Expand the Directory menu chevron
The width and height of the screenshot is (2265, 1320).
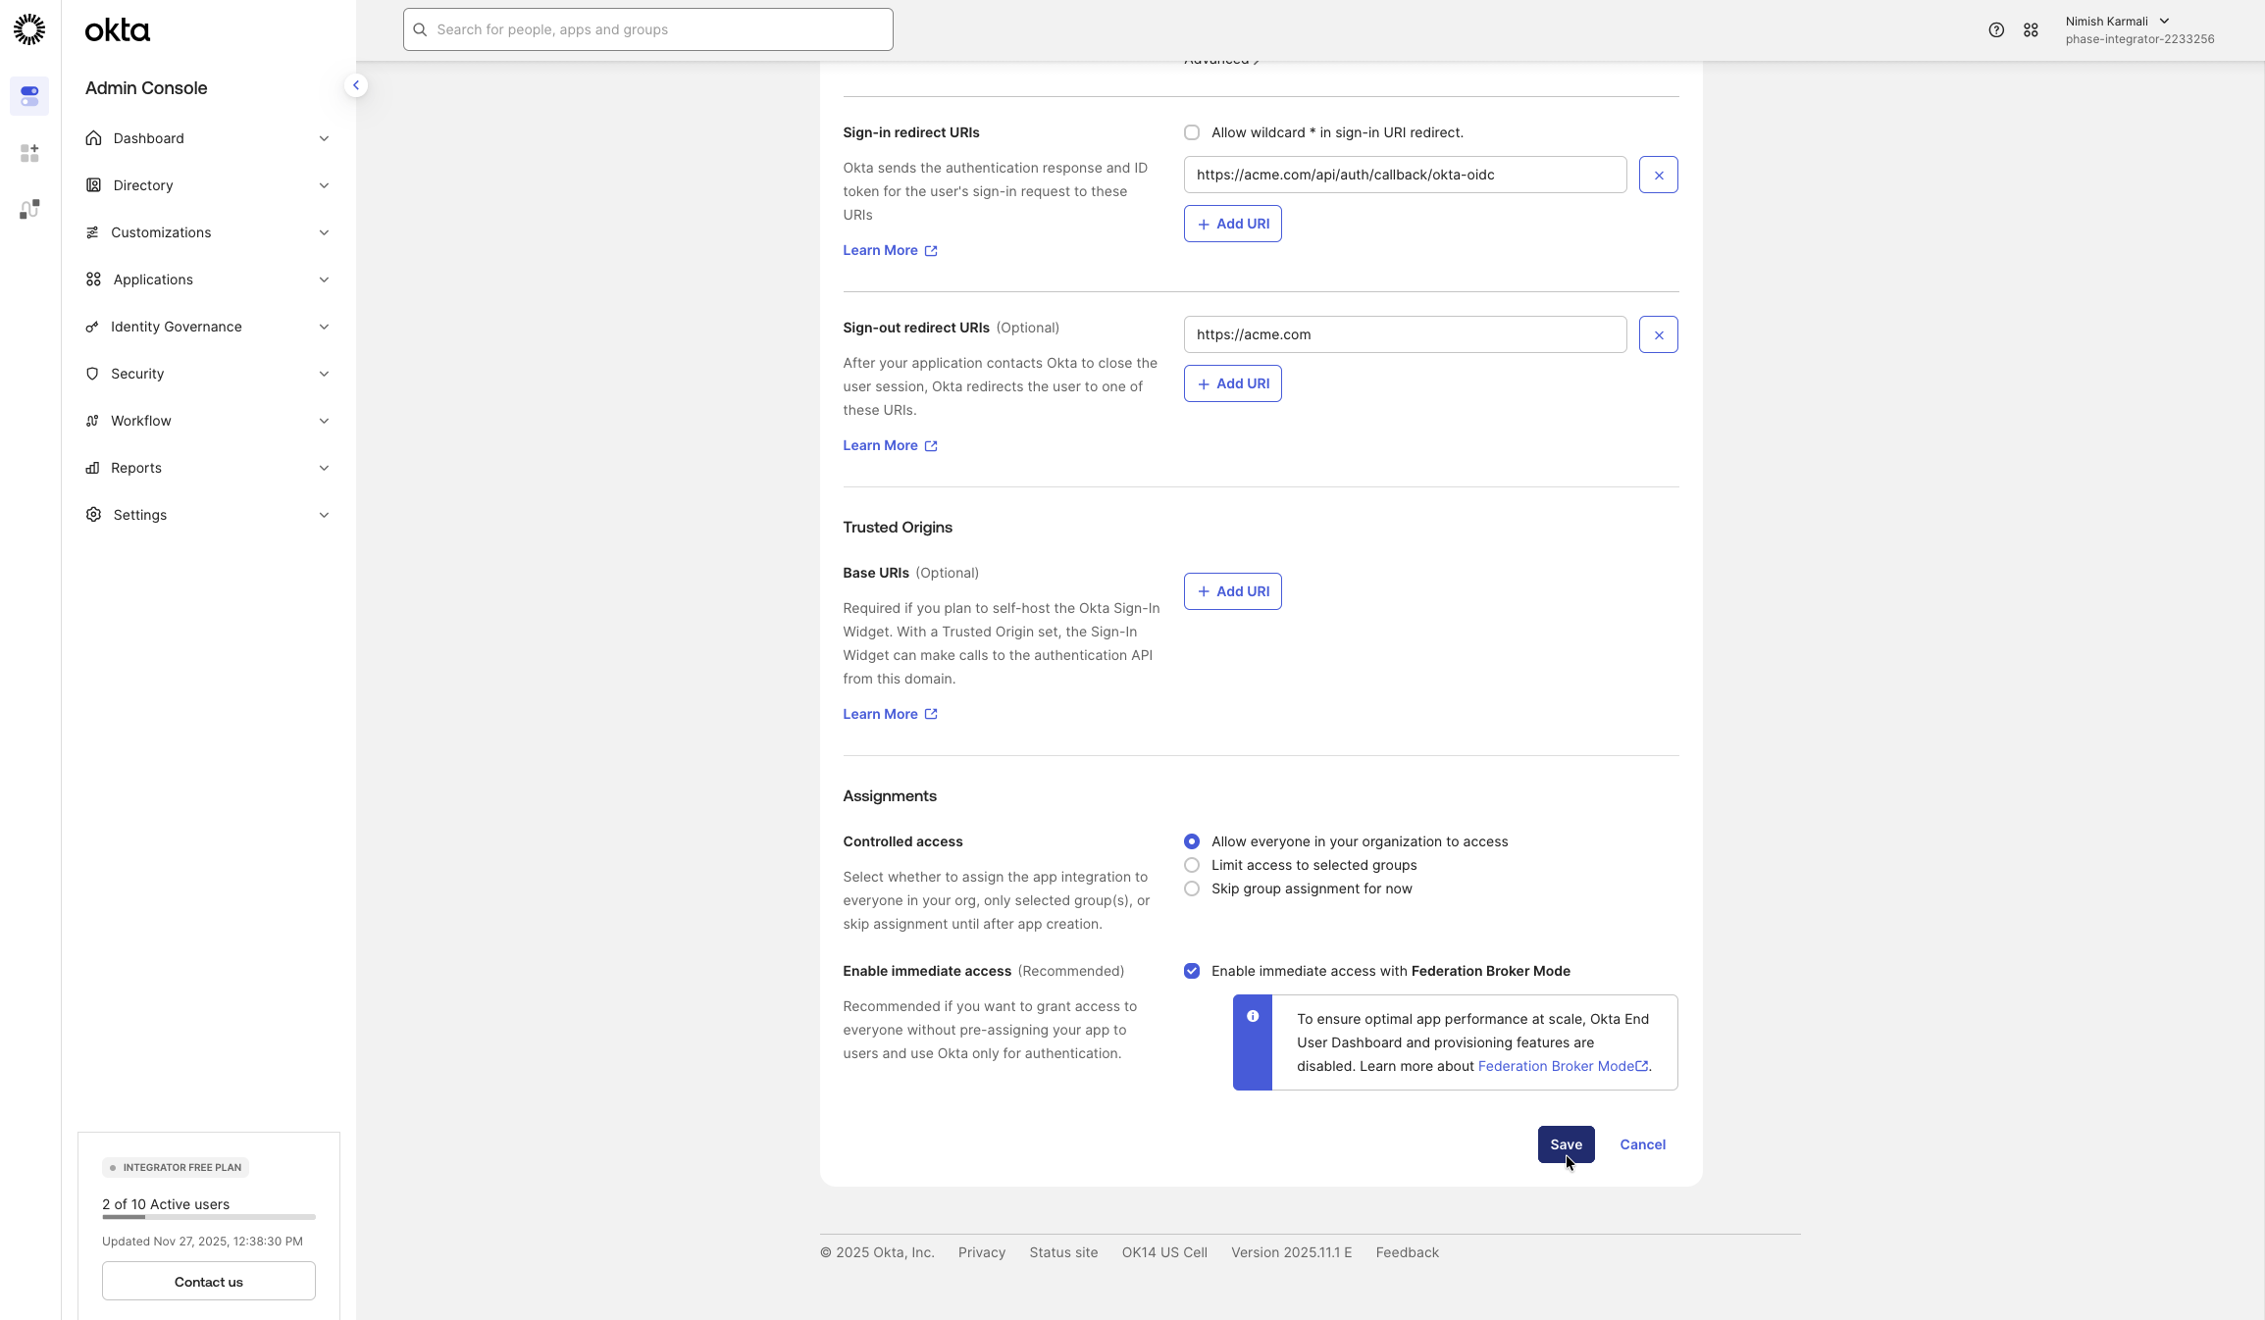pyautogui.click(x=324, y=185)
